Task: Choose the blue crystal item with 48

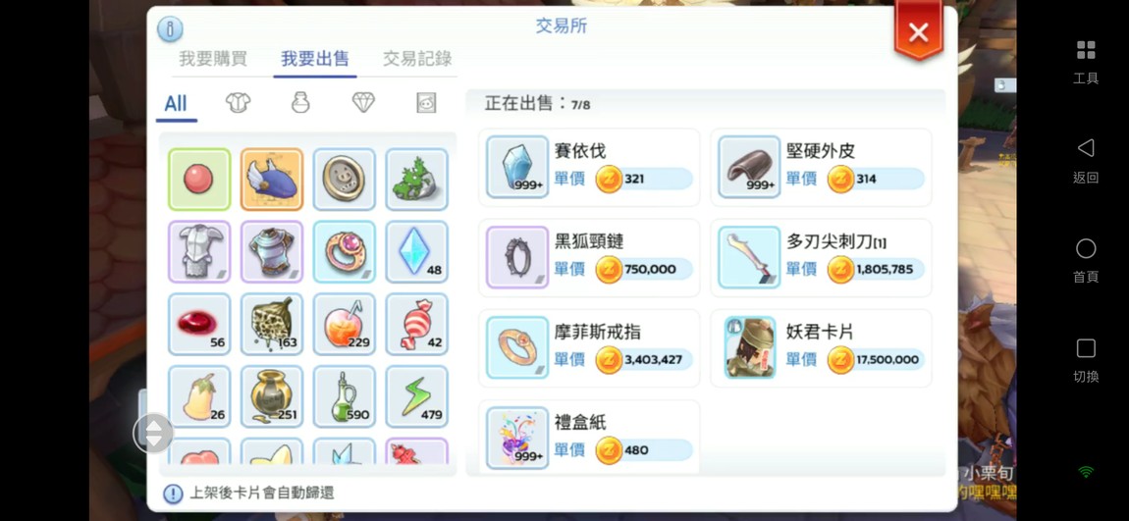Action: coord(416,252)
